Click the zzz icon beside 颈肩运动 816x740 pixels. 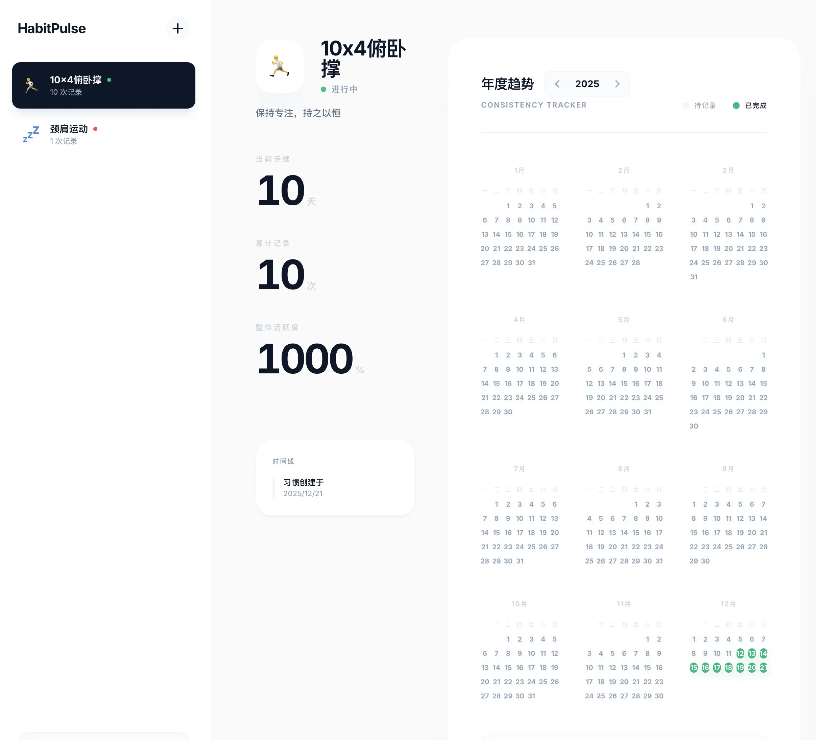point(31,134)
